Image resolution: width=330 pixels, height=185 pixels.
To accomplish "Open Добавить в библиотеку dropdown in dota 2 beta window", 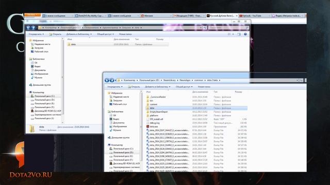I will (157, 87).
